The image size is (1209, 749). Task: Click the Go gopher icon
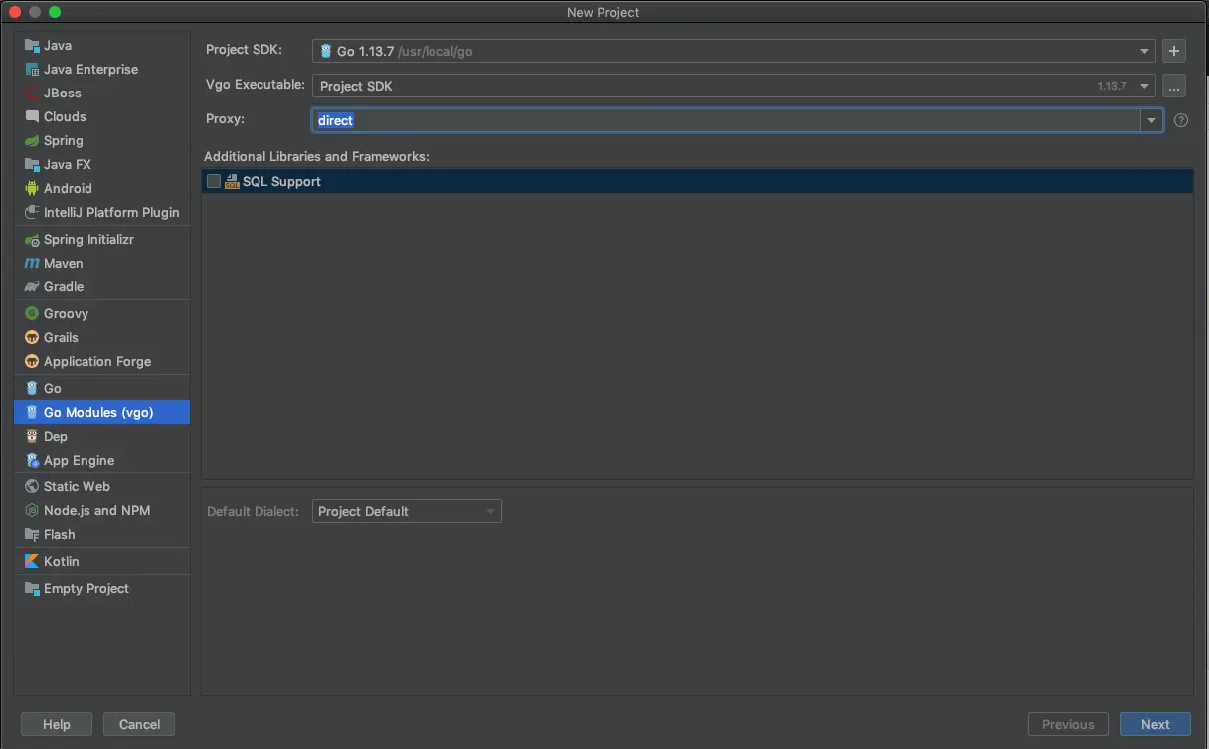click(x=32, y=388)
